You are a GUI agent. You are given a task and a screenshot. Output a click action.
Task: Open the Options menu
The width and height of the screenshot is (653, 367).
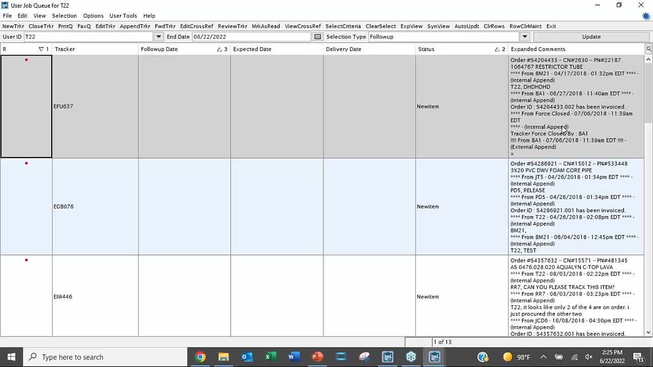pyautogui.click(x=93, y=16)
